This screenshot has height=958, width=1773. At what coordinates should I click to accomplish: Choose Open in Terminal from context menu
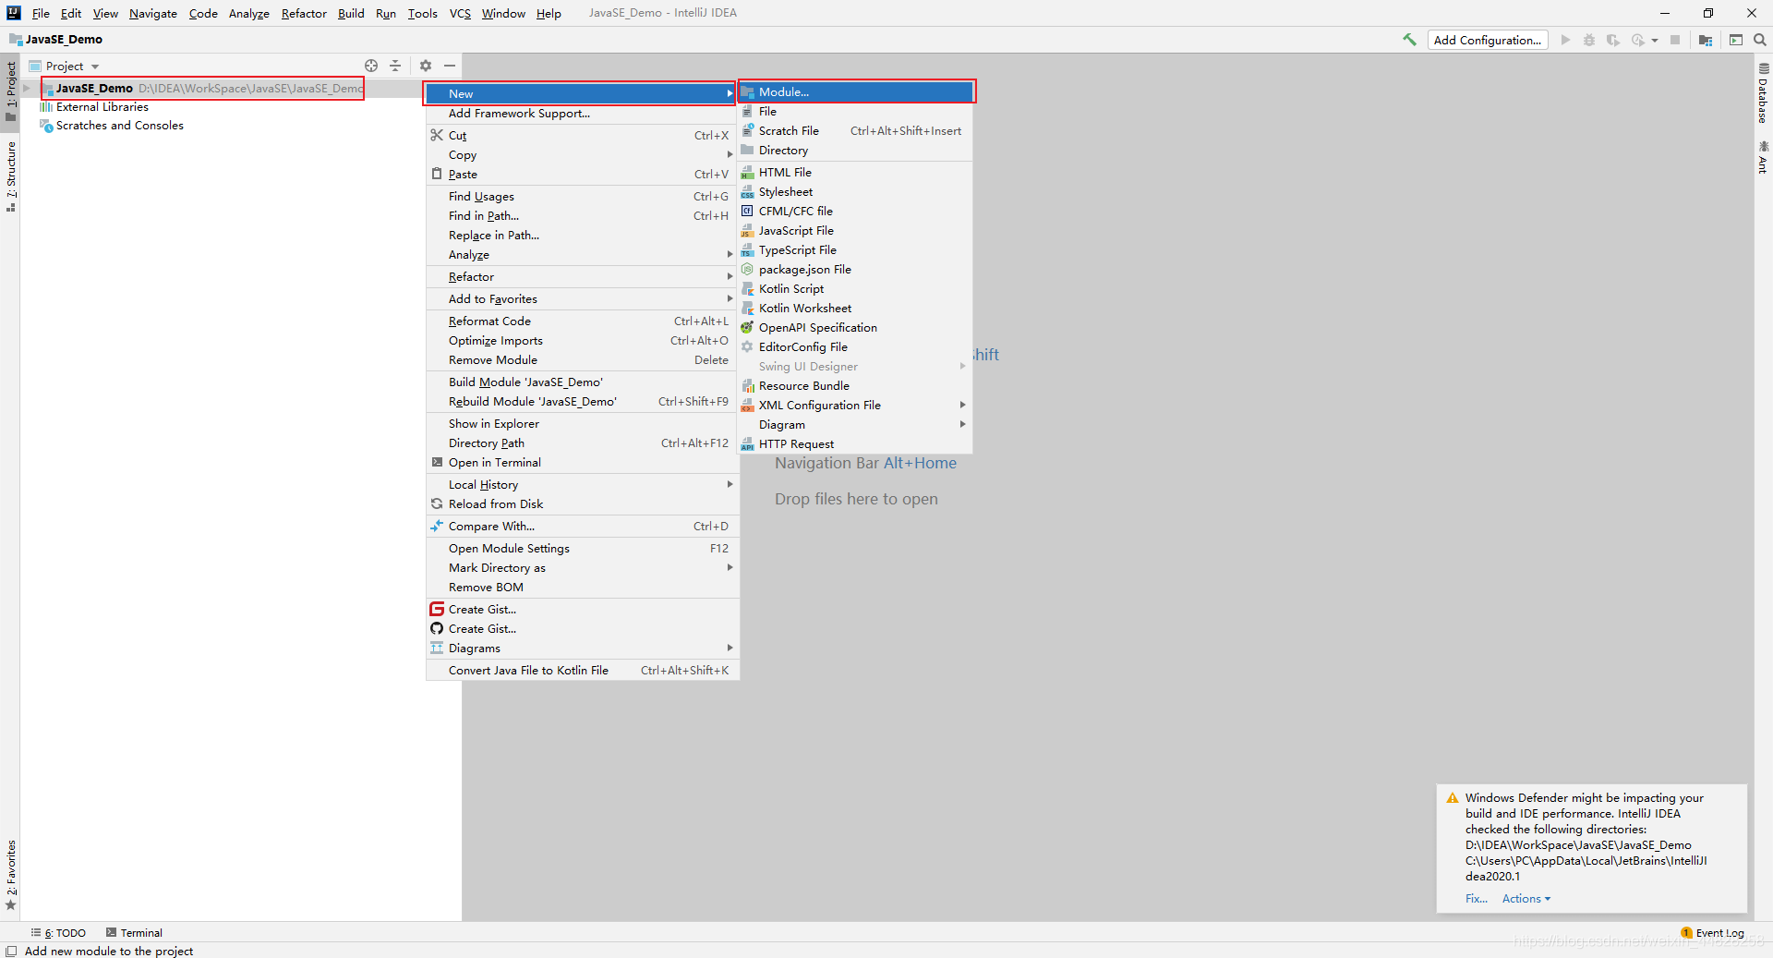[x=583, y=463]
